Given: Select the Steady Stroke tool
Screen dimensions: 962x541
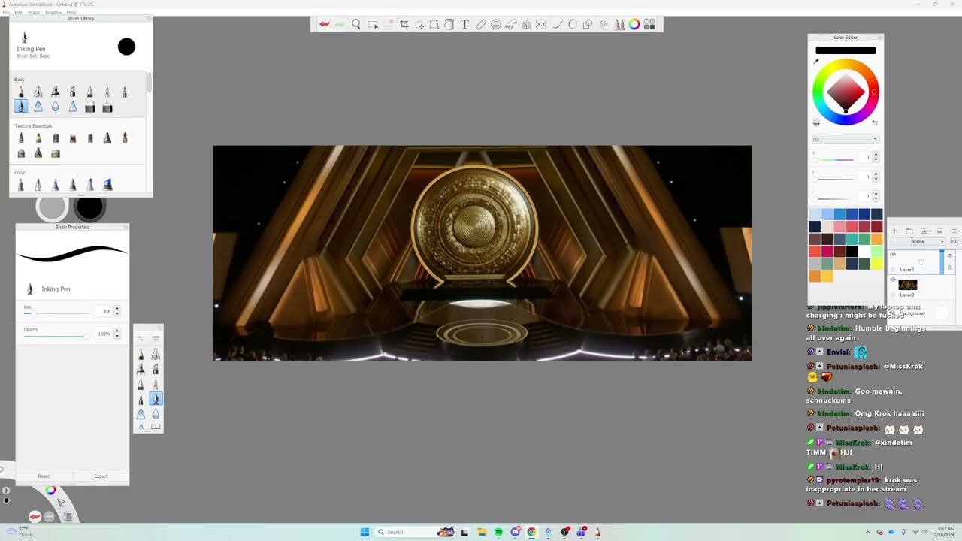Looking at the screenshot, I should pos(558,25).
